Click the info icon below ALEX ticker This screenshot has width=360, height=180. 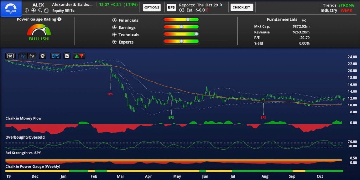(27, 11)
